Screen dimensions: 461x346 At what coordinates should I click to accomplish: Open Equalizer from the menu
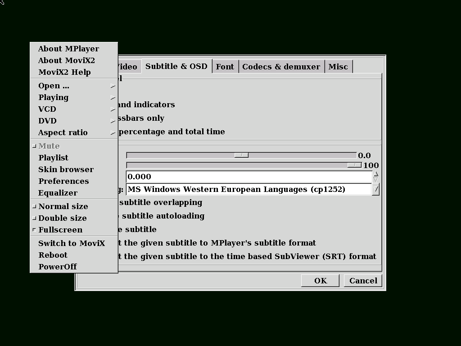tap(74, 193)
